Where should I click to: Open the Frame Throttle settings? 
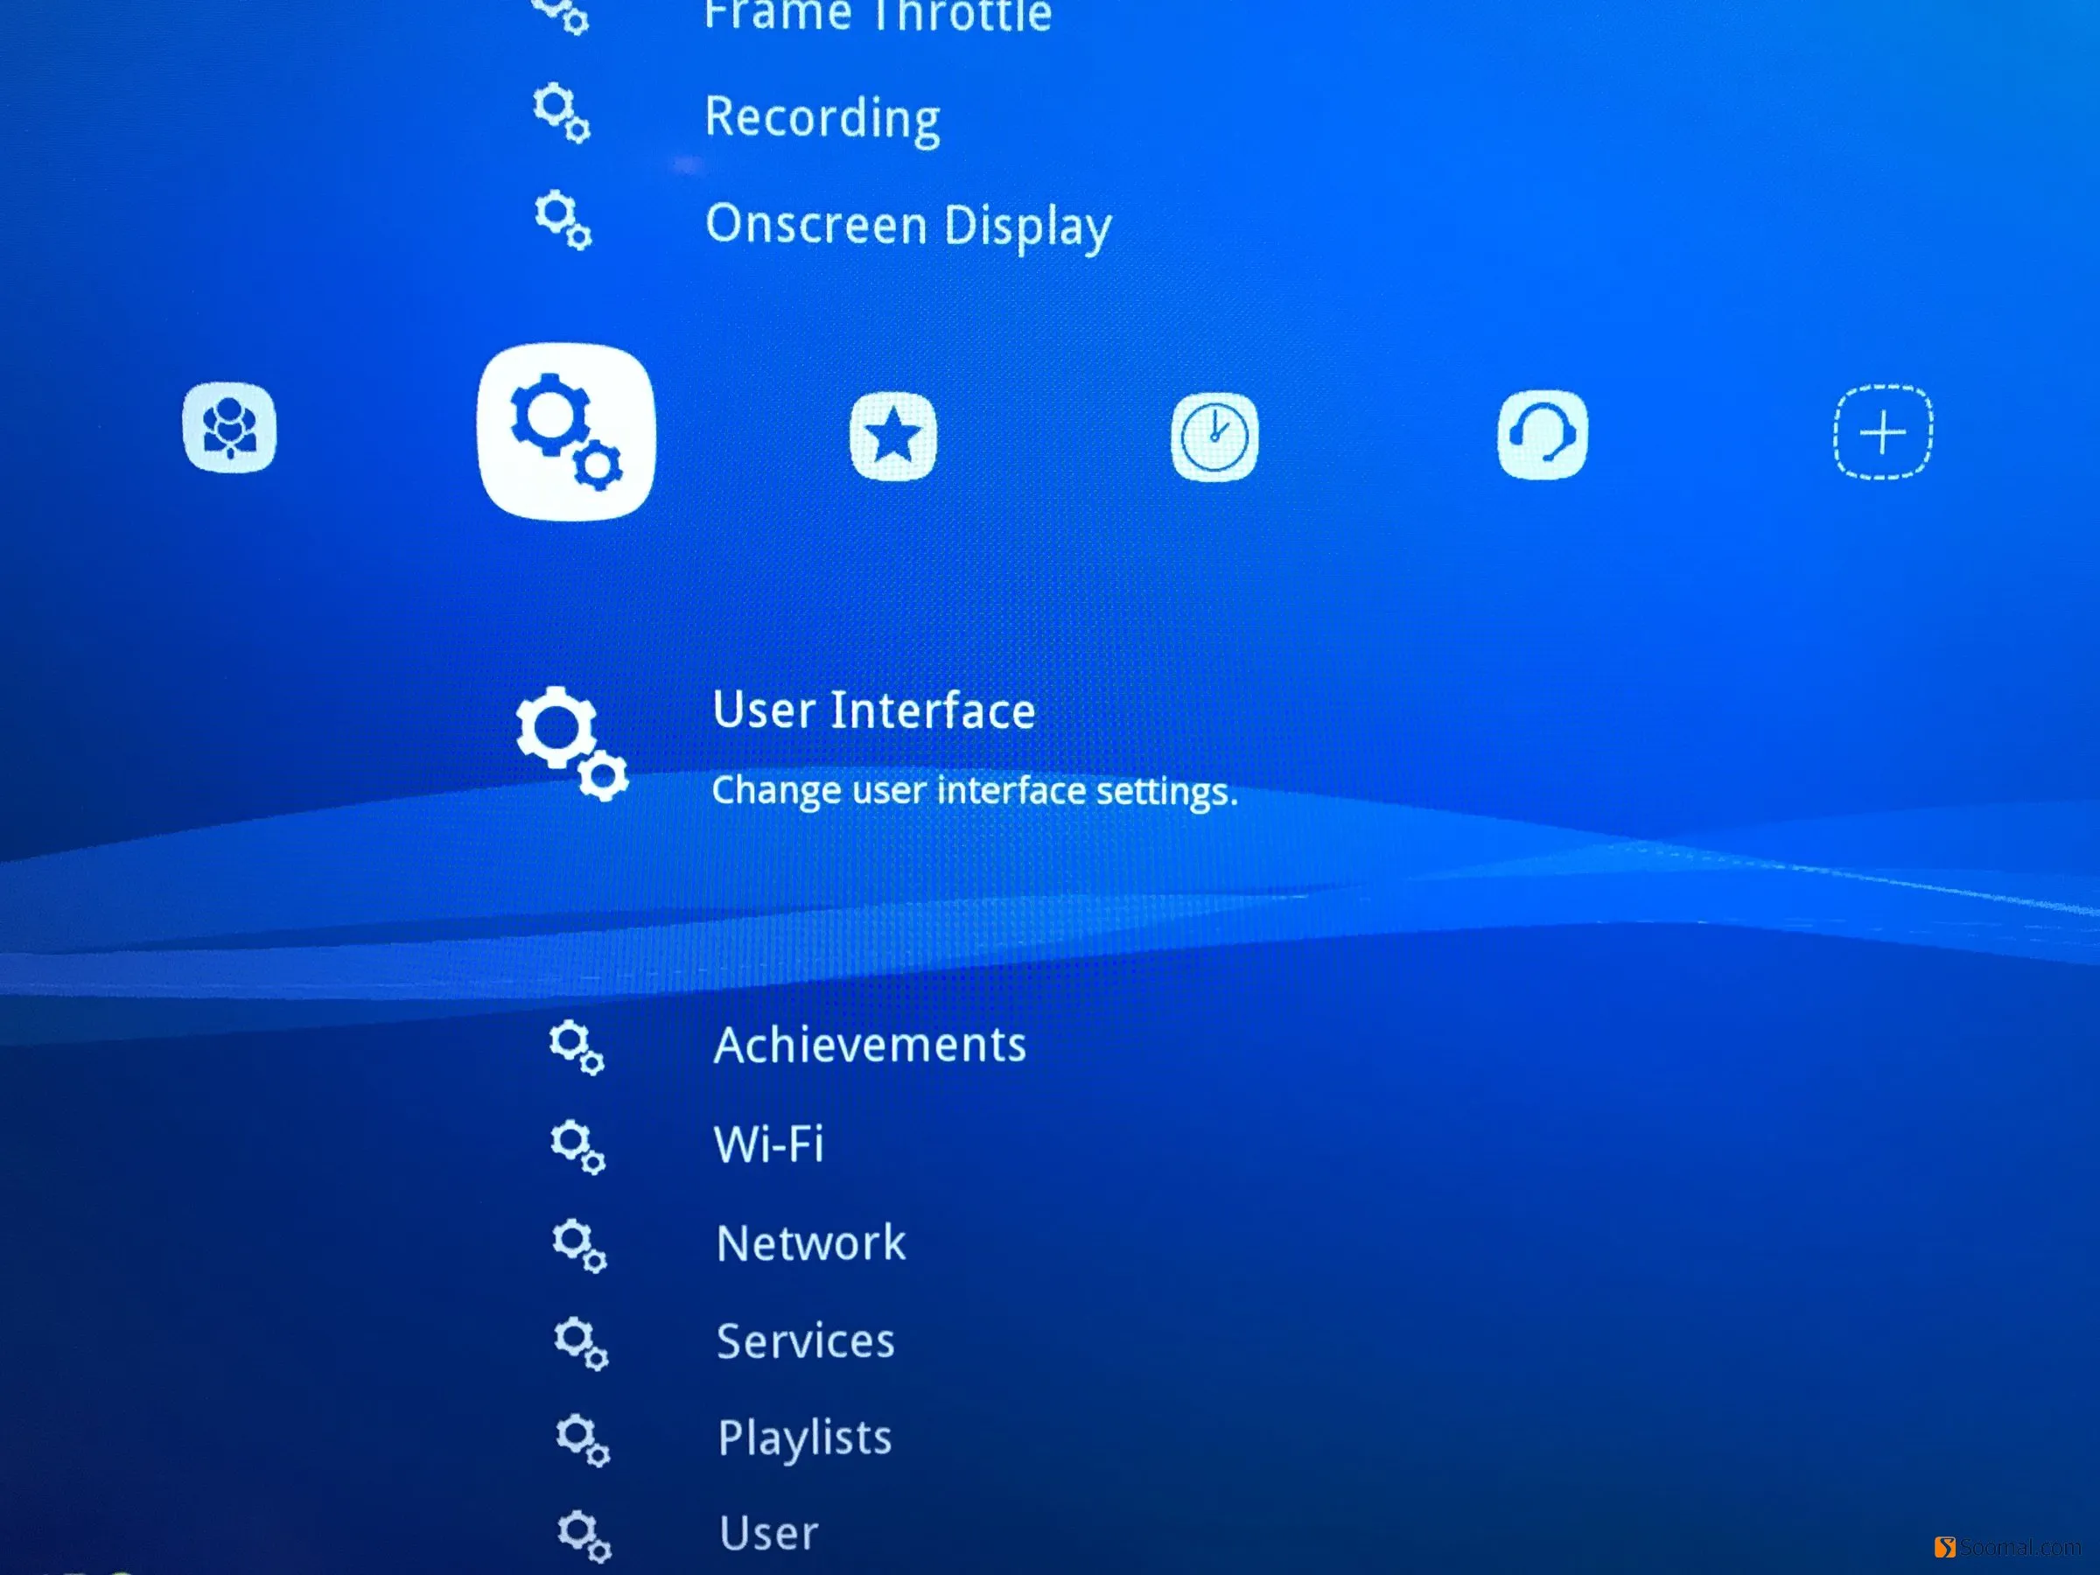point(878,15)
